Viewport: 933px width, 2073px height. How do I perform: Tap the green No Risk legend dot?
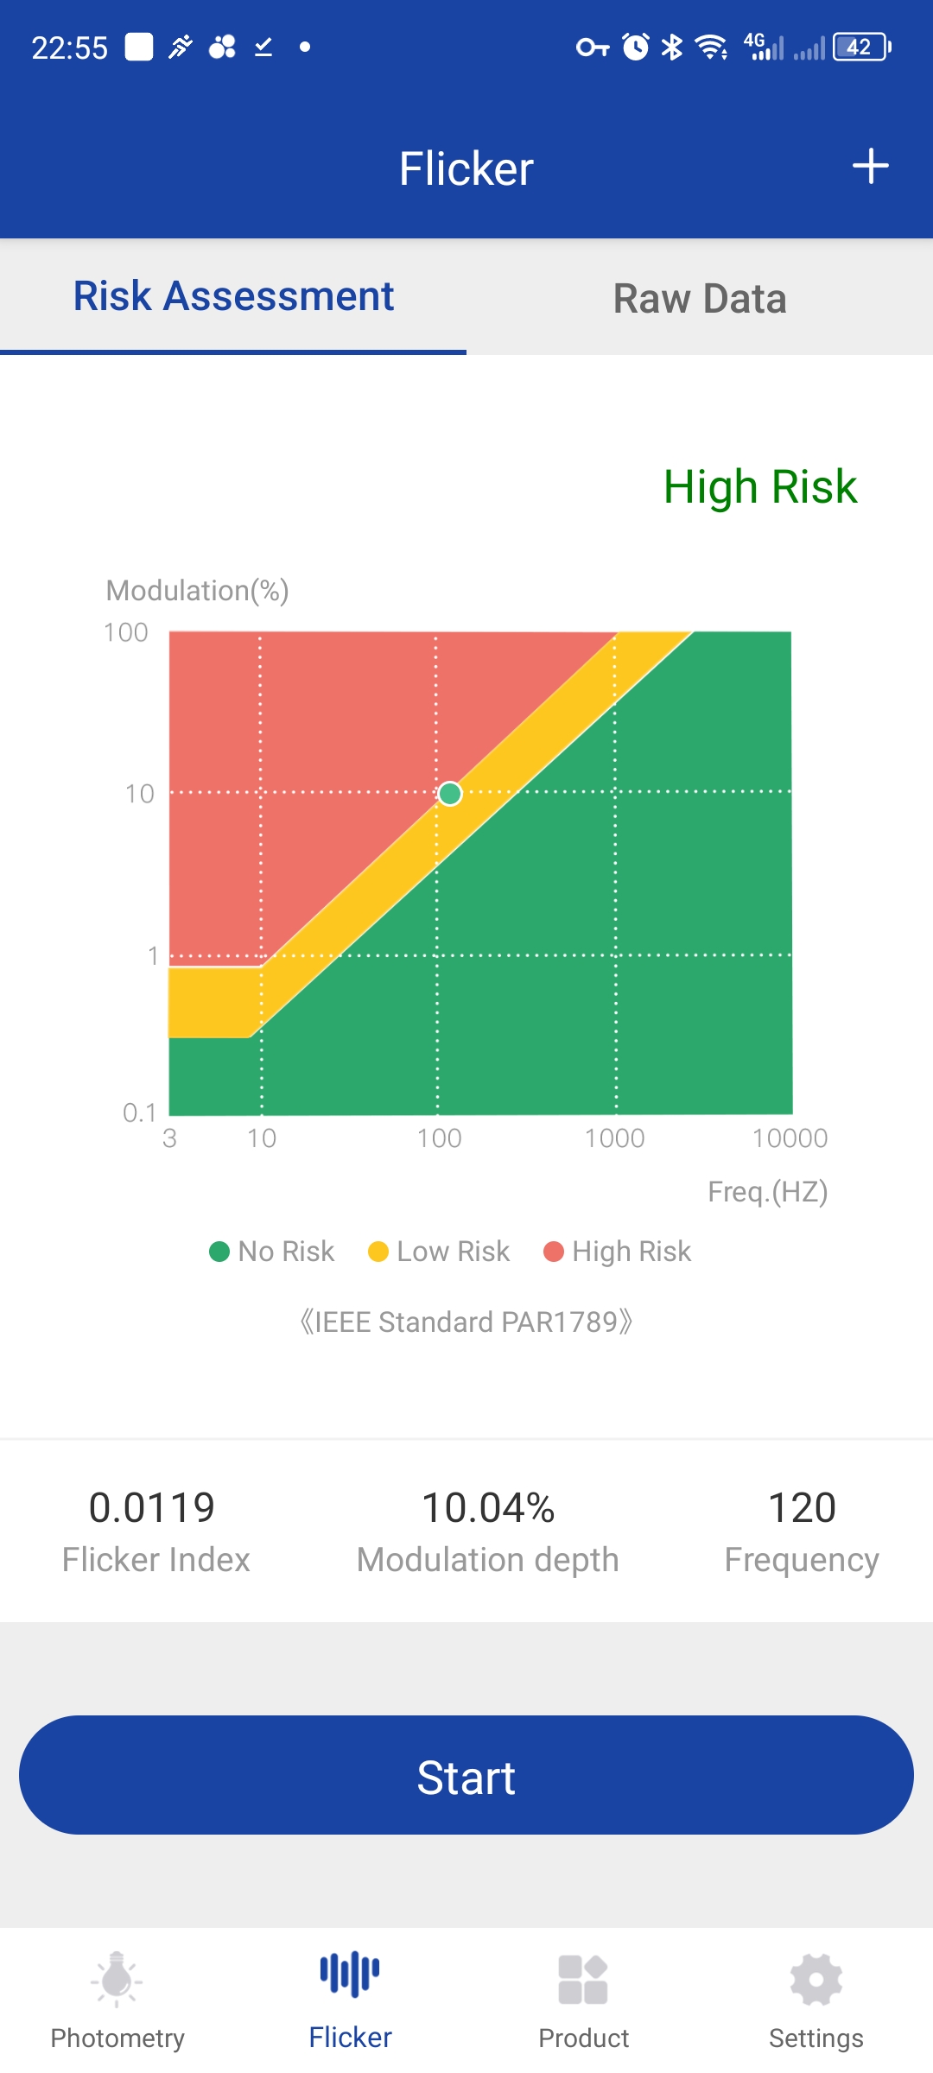coord(219,1252)
